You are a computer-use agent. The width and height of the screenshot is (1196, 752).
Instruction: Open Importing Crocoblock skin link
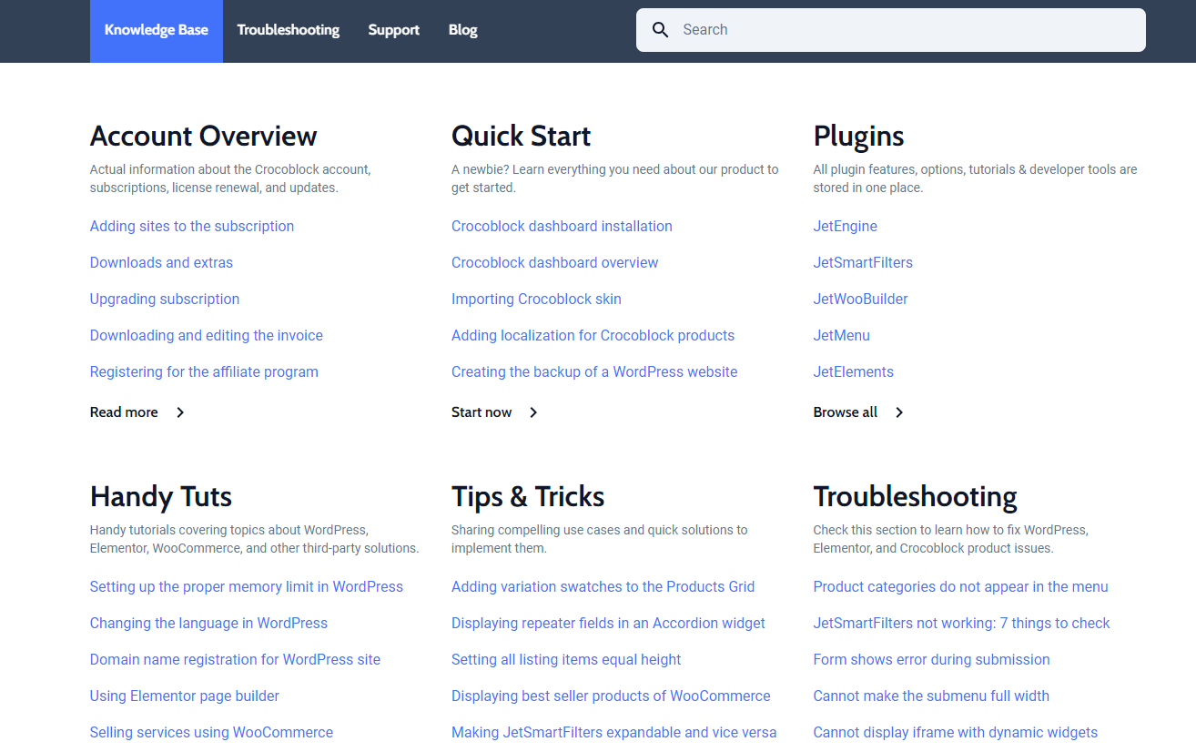coord(536,299)
